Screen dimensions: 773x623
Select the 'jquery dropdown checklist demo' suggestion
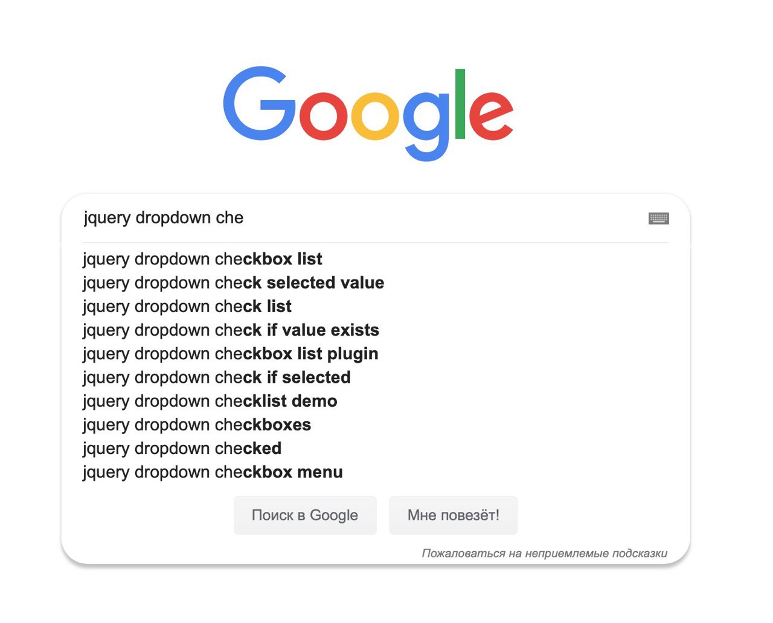tap(210, 401)
